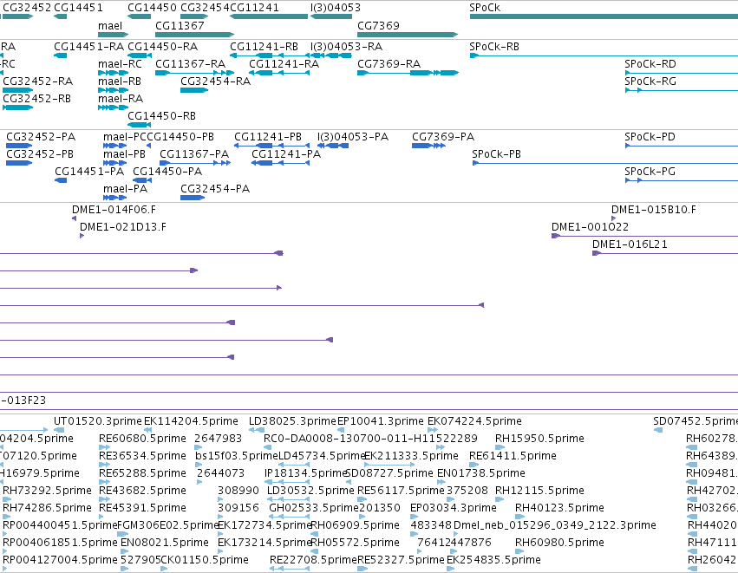Click the CG7369 gene bar in the top track
Image resolution: width=738 pixels, height=573 pixels.
click(x=407, y=35)
